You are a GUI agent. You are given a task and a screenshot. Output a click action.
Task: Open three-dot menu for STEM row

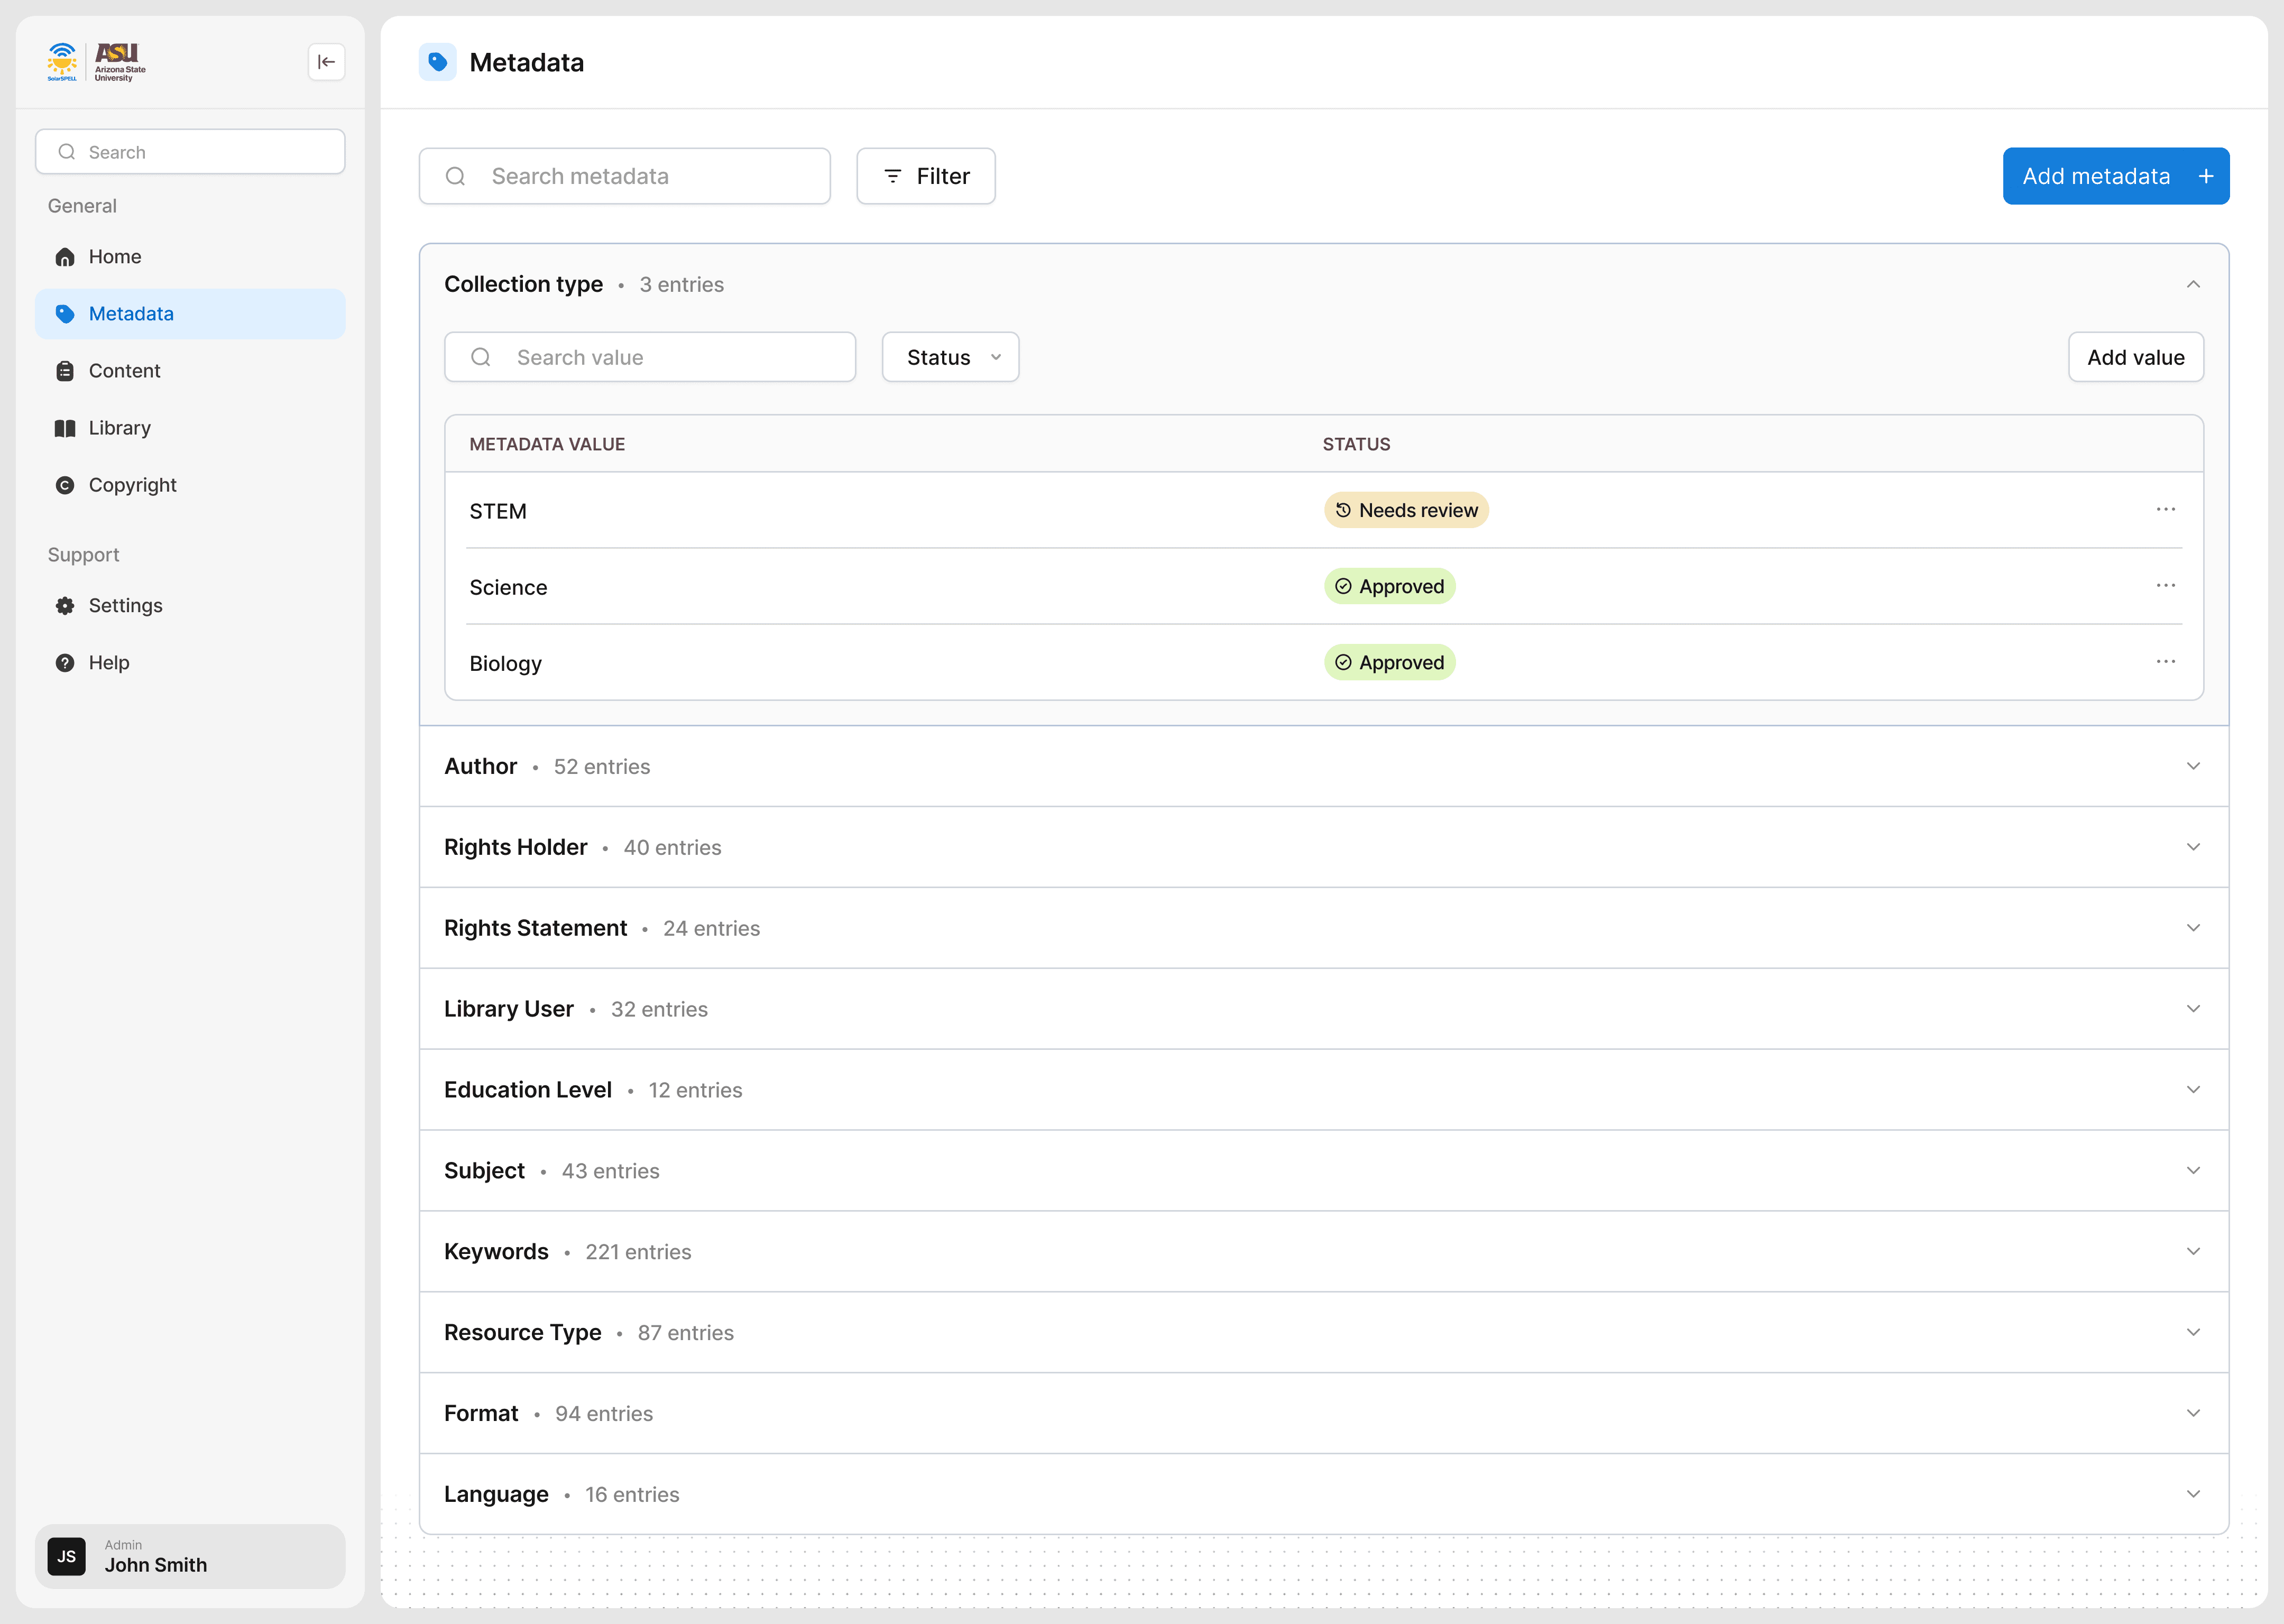2165,510
